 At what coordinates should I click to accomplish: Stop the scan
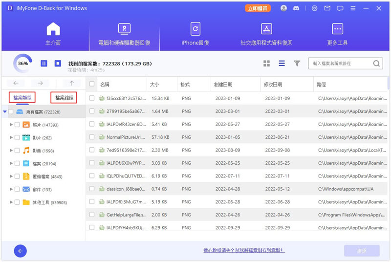[58, 64]
